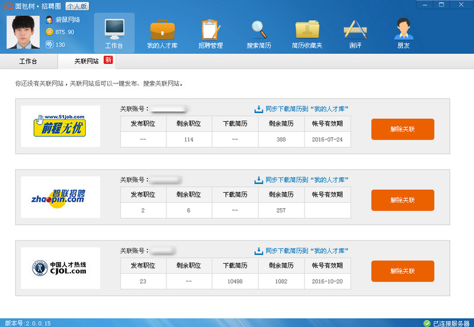Click the user profile photo
This screenshot has width=474, height=327.
[23, 32]
